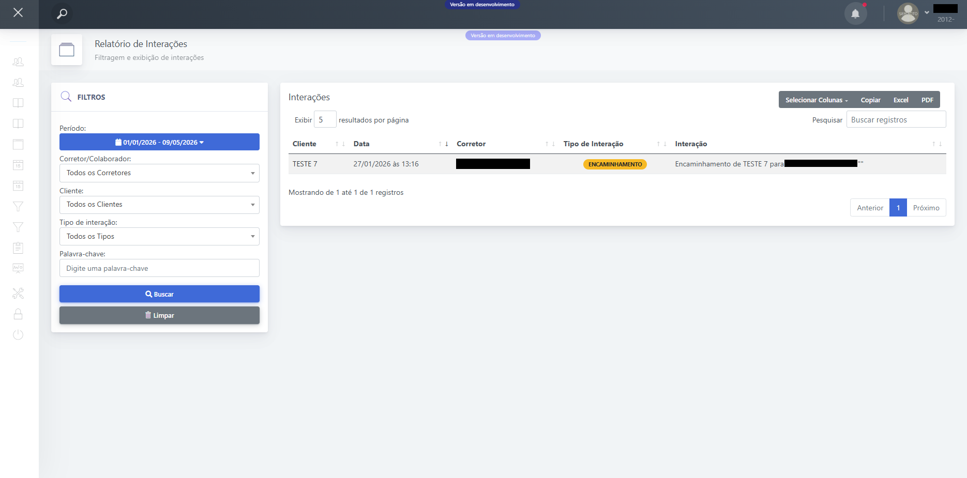
Task: Open the wrench and screwdriver tools icon
Action: click(18, 294)
